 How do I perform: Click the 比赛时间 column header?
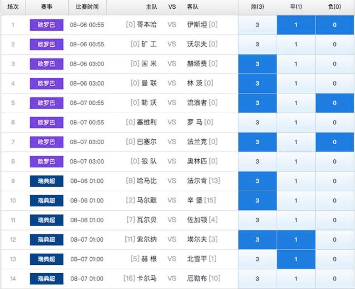87,7
